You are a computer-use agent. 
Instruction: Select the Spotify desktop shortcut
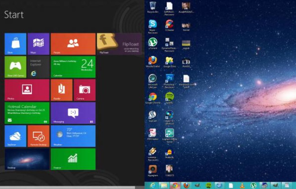click(169, 98)
